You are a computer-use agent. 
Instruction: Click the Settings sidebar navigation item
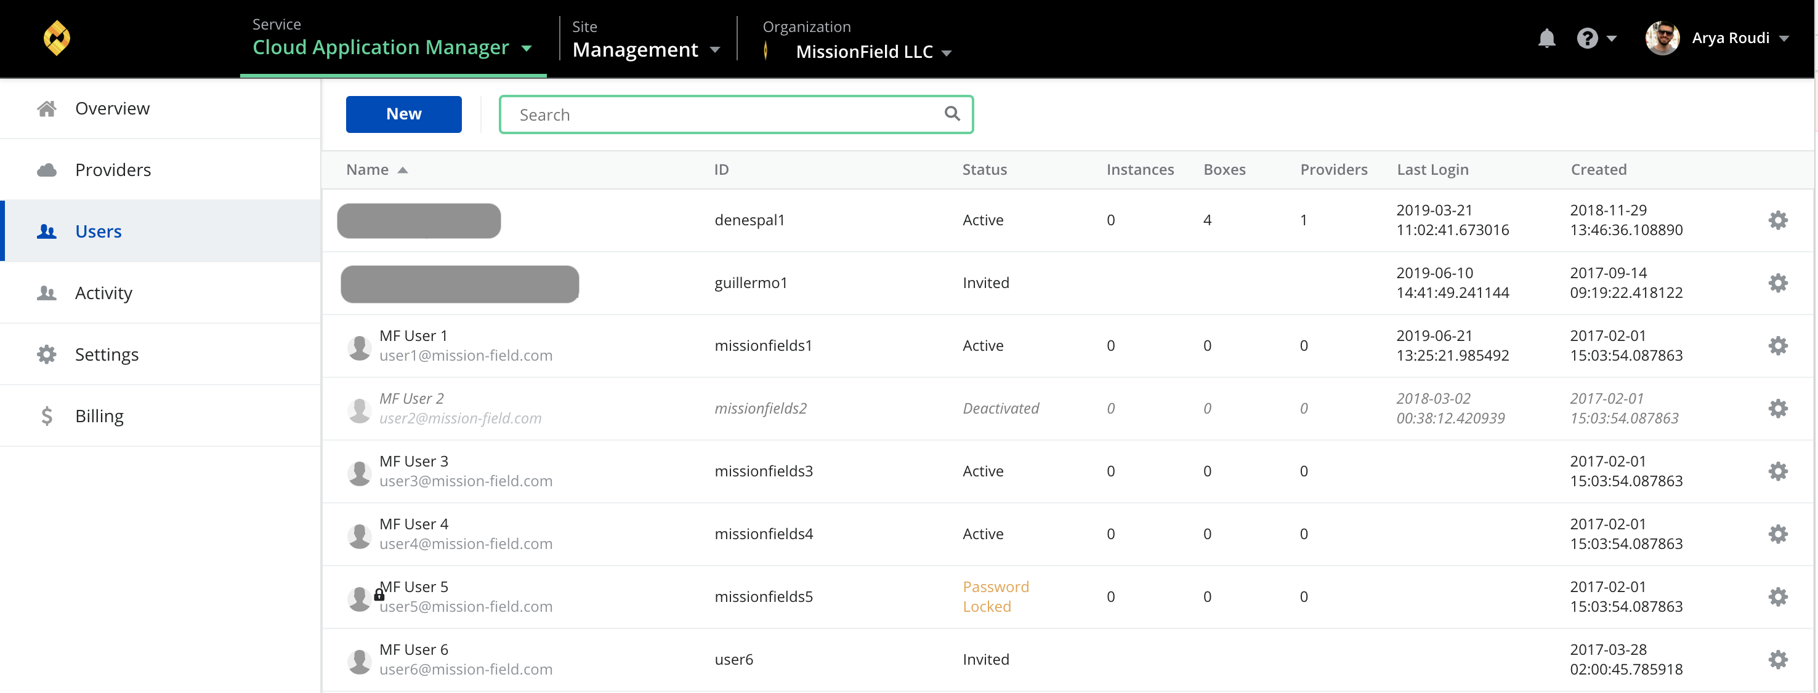(x=107, y=353)
